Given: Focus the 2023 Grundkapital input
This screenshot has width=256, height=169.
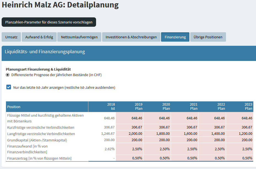Looking at the screenshot, I should 240,140.
